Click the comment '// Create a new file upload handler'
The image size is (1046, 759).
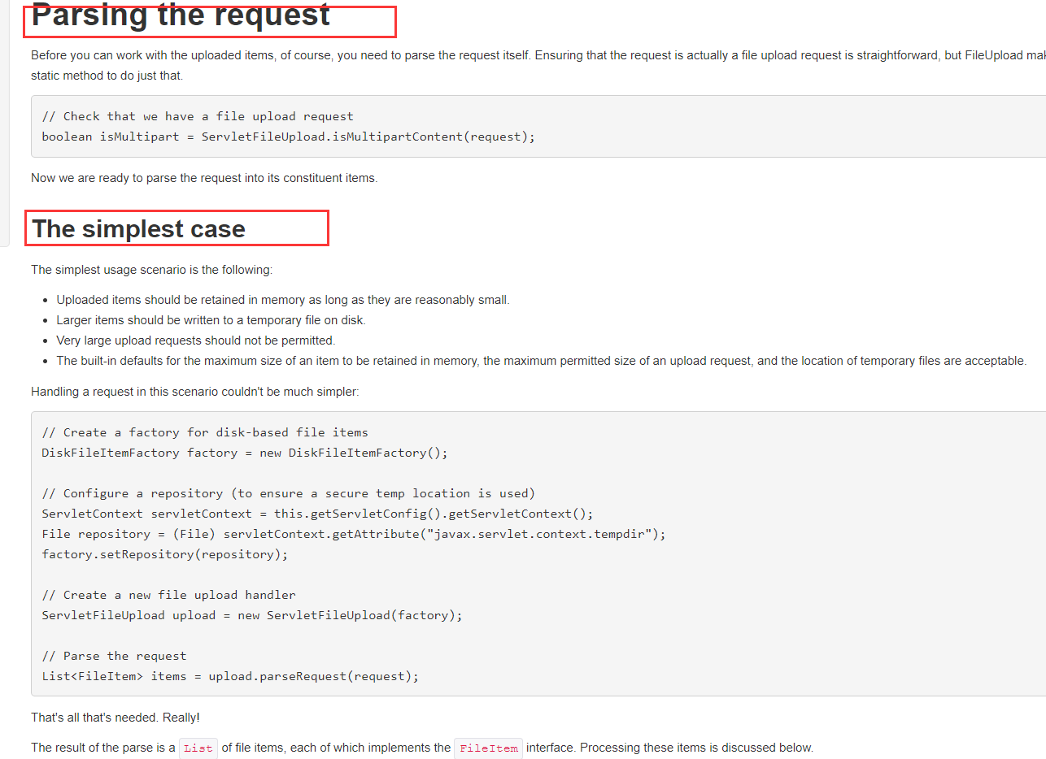pos(168,595)
